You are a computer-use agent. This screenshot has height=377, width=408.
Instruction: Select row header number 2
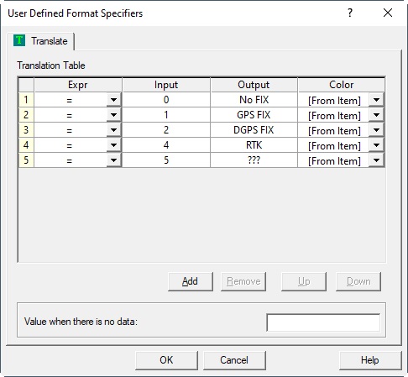26,115
